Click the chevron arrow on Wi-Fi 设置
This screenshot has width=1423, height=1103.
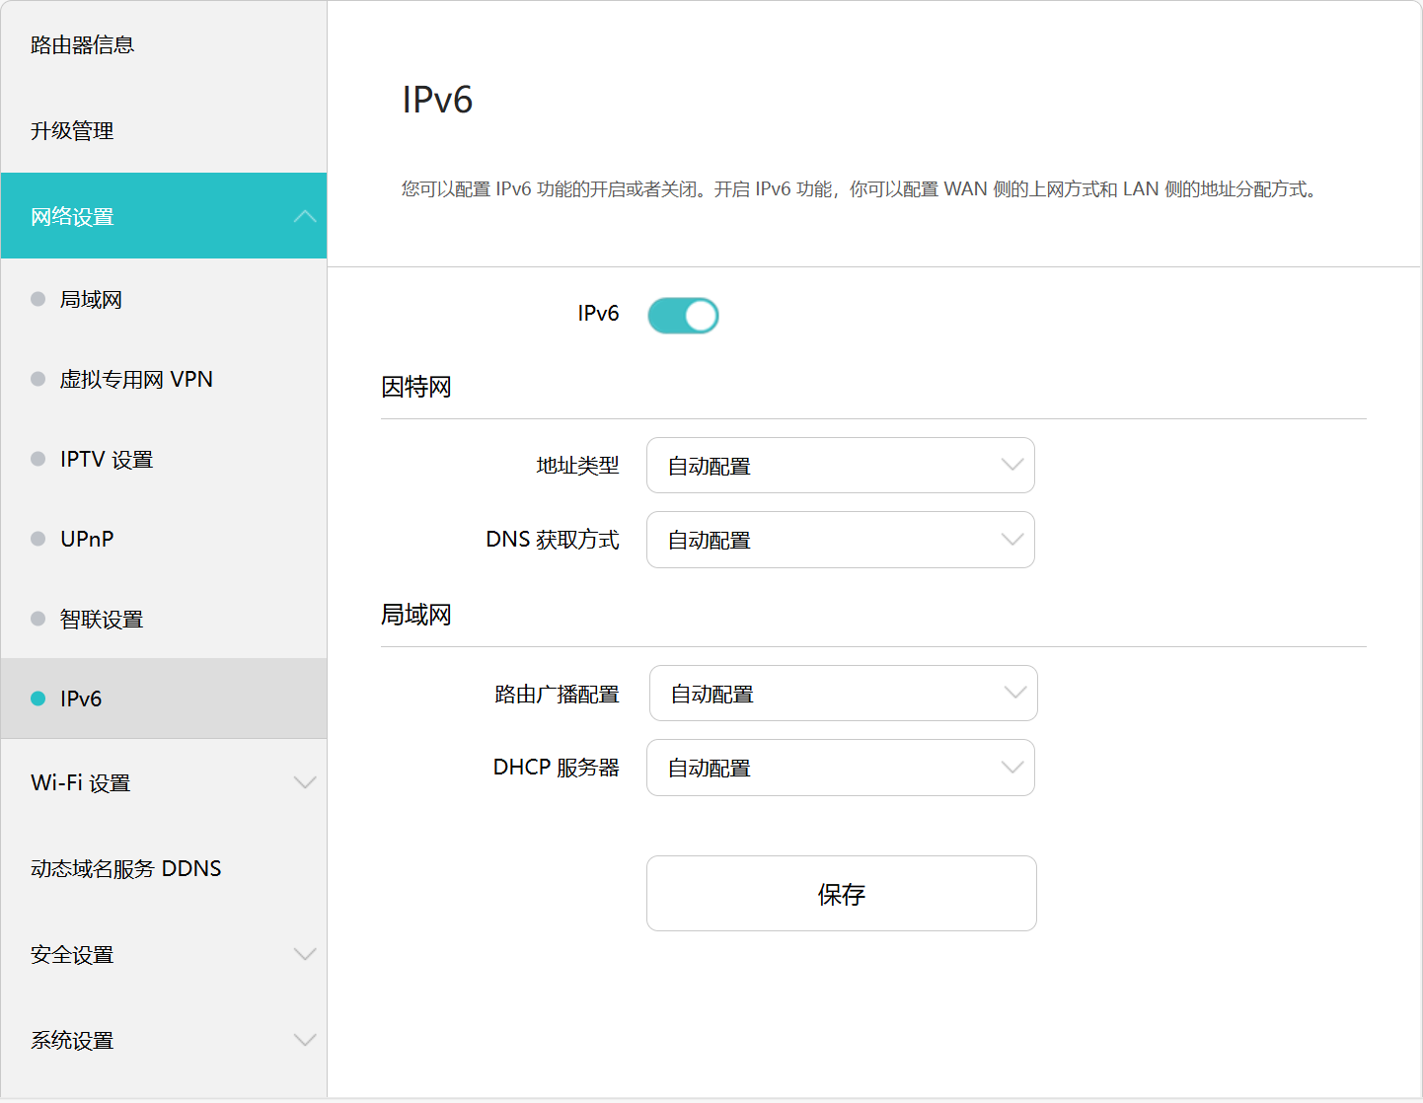[x=305, y=782]
